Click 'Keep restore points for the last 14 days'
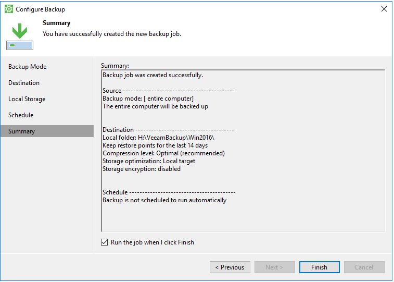 [x=155, y=145]
